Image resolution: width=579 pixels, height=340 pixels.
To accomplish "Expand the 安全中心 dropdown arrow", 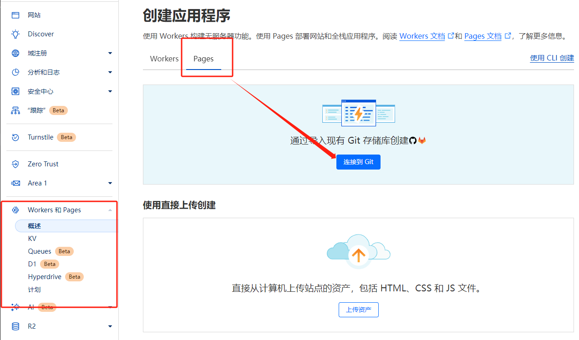I will pos(110,91).
